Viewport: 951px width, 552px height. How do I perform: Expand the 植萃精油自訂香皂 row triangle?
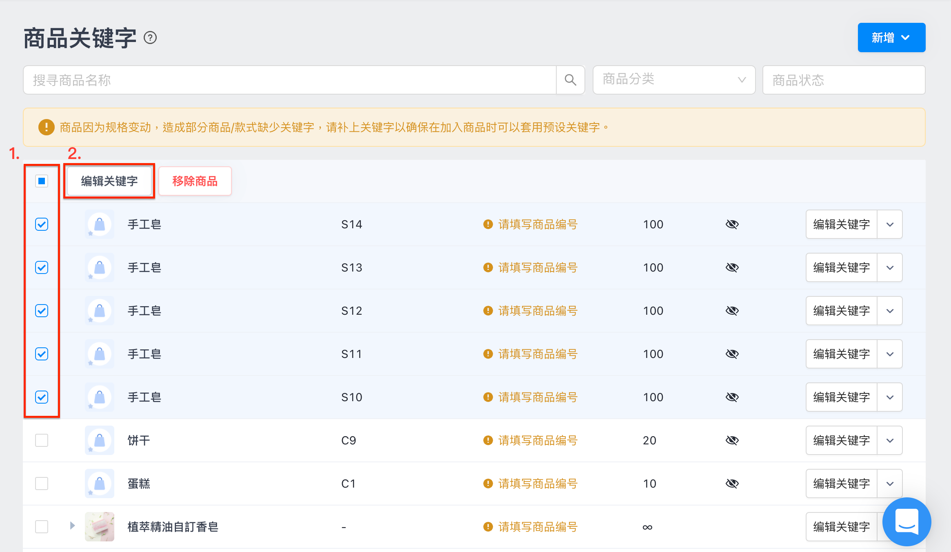click(72, 526)
